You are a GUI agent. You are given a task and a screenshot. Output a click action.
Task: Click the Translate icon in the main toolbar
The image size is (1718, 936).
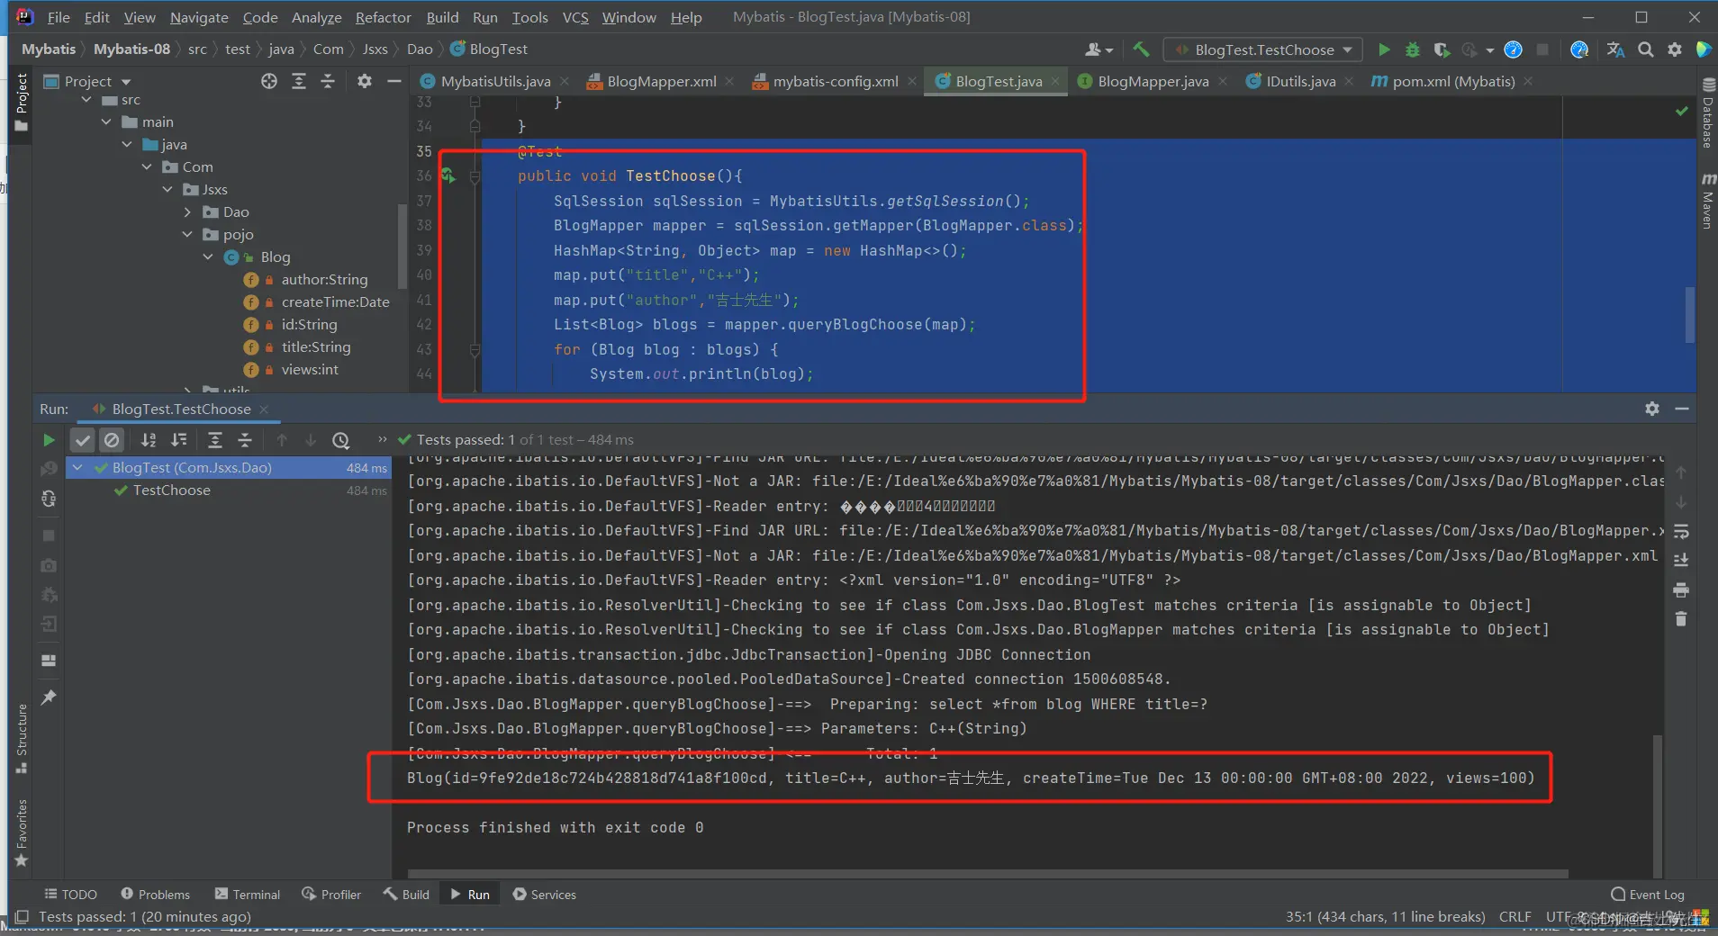[1616, 49]
